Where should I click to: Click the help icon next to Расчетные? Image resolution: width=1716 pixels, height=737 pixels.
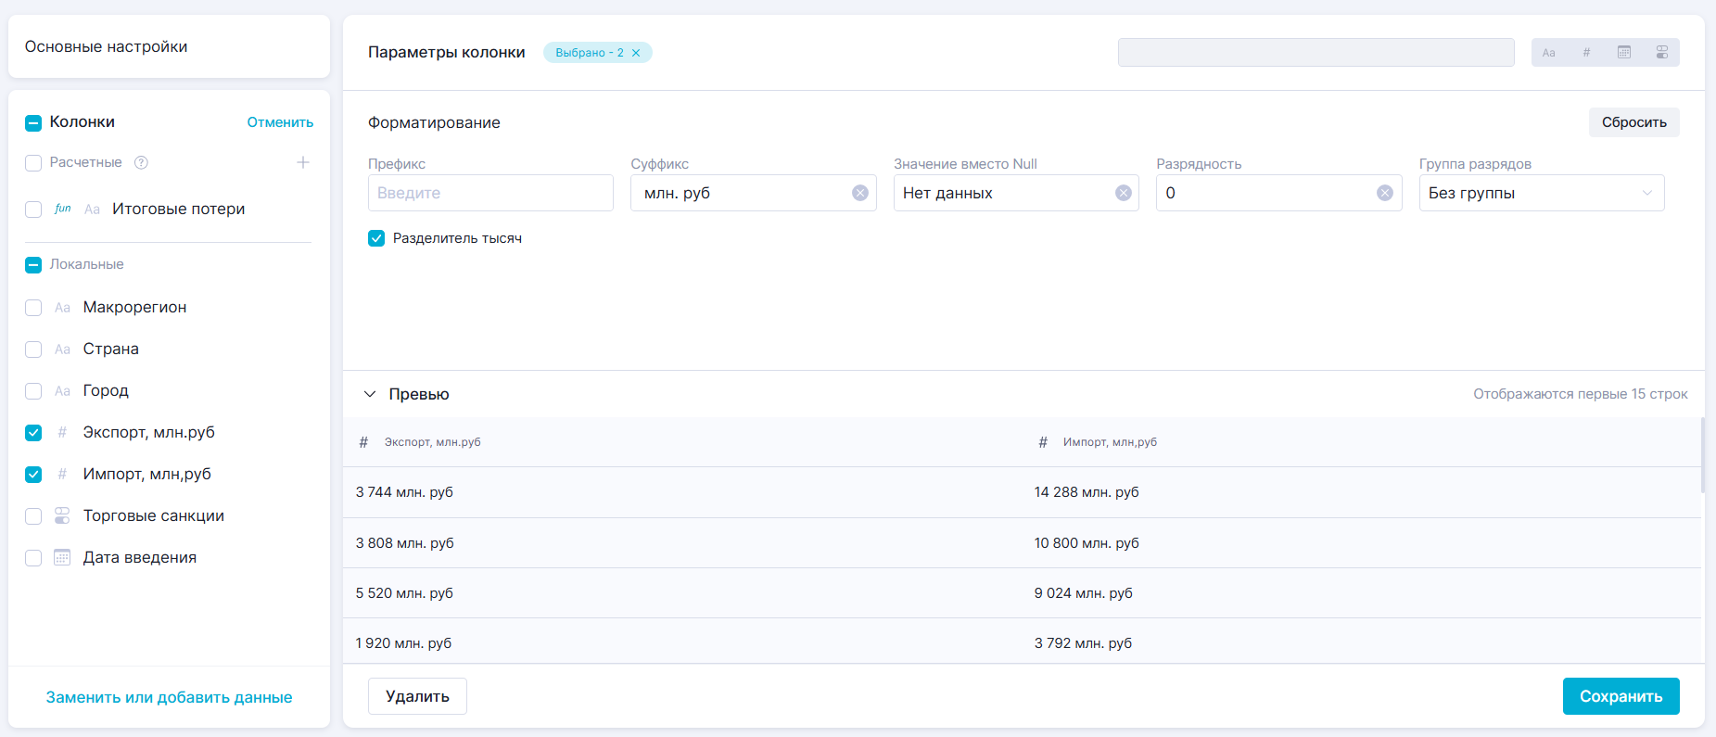point(141,163)
